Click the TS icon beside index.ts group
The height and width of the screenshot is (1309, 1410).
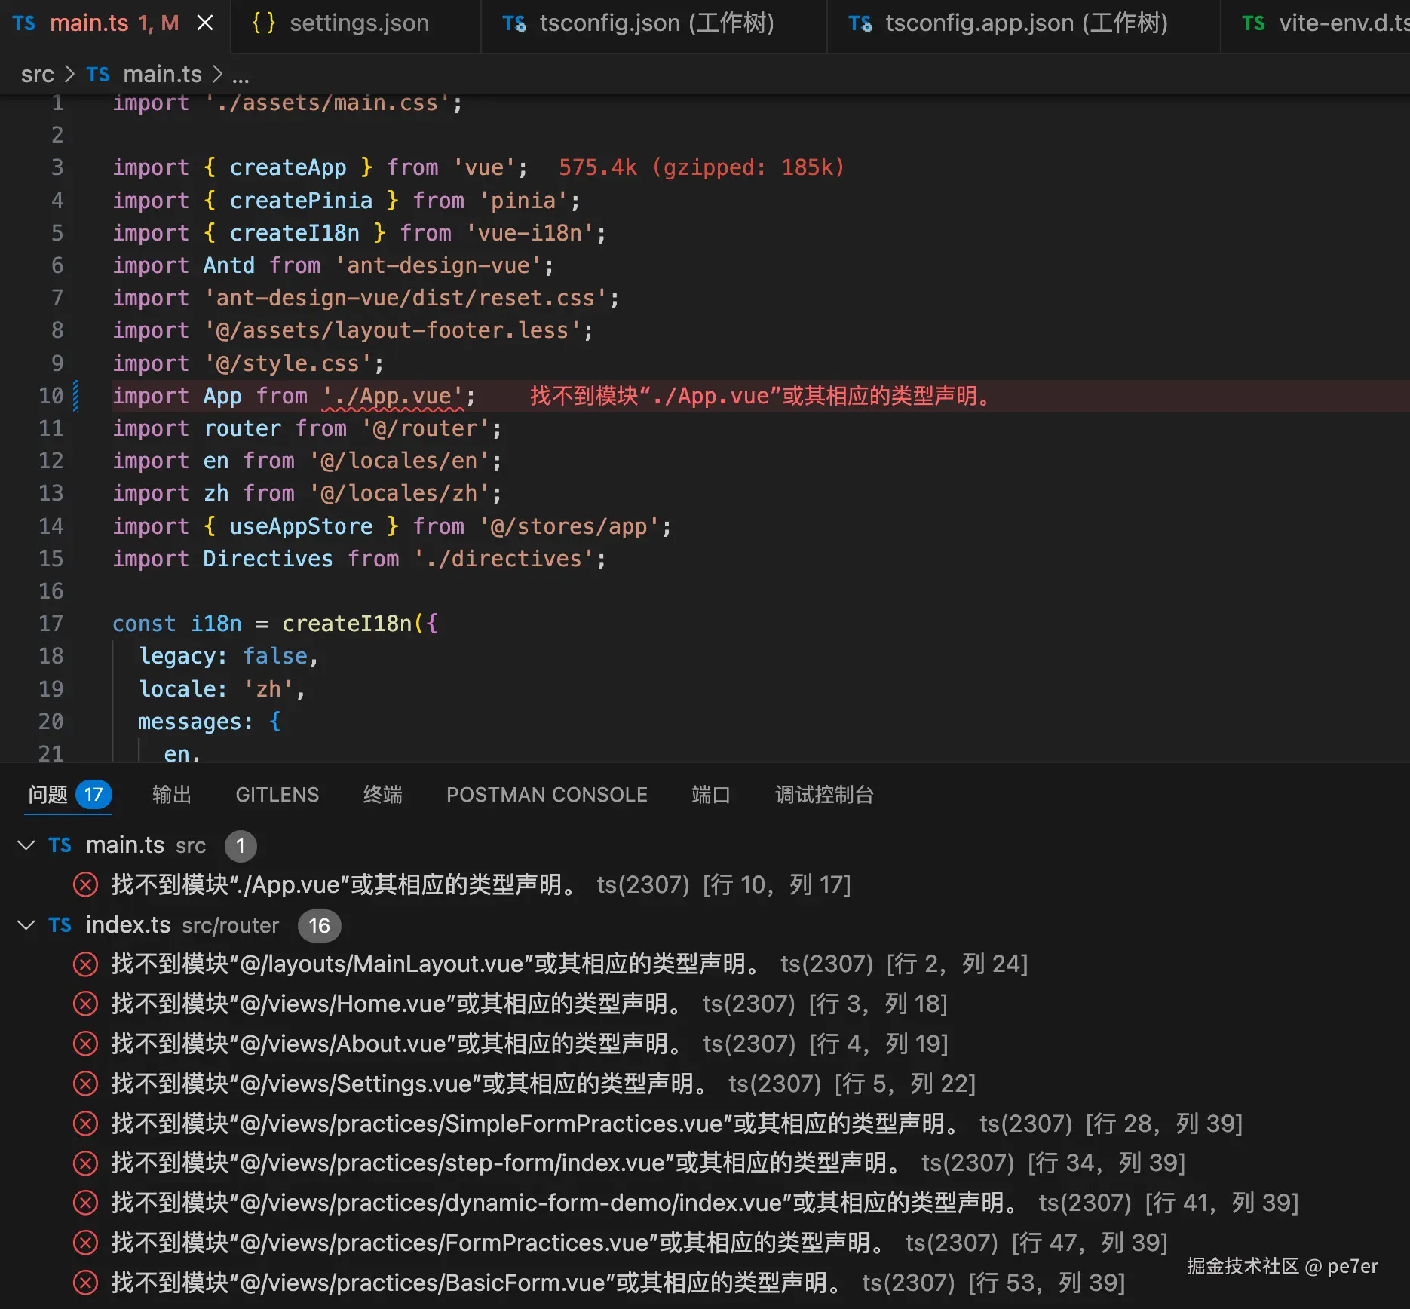coord(60,925)
